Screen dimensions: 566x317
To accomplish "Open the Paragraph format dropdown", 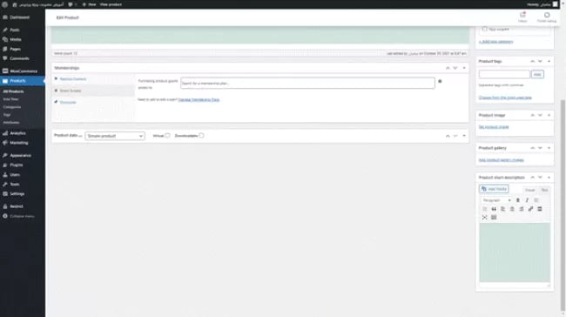I will (x=496, y=200).
